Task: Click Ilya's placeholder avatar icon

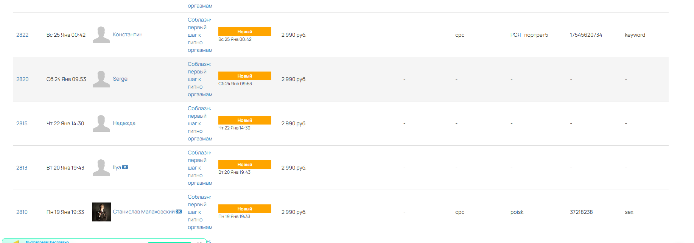Action: point(101,168)
